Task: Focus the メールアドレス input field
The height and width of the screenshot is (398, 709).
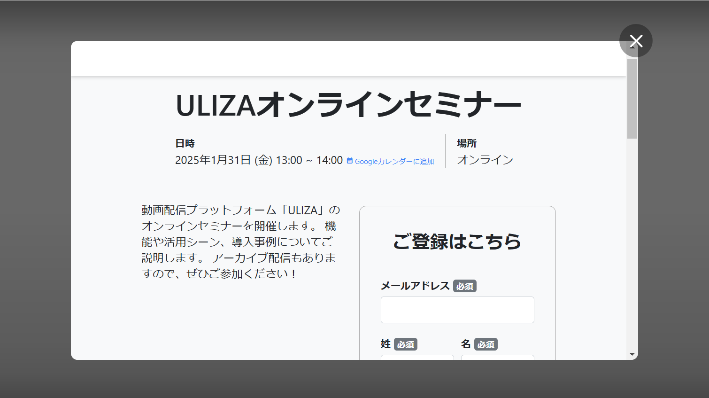Action: click(457, 310)
